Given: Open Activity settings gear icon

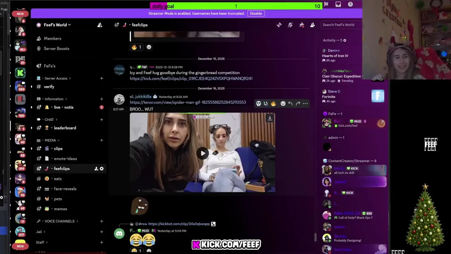Looking at the screenshot, I should coord(345,41).
